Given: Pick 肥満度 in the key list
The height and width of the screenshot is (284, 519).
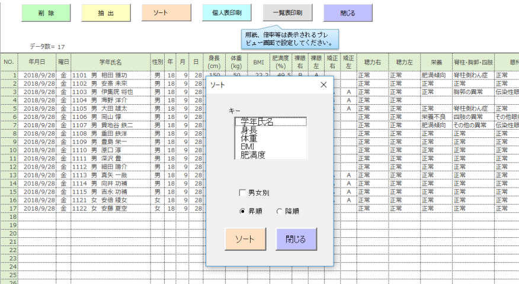Looking at the screenshot, I should [270, 155].
